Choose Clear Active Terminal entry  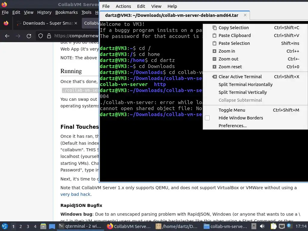tap(255, 77)
